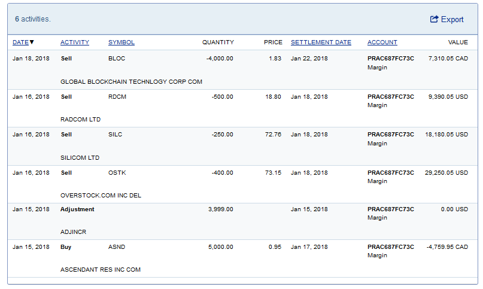Sort by the Settlement Date column header
Image resolution: width=483 pixels, height=289 pixels.
[x=321, y=42]
